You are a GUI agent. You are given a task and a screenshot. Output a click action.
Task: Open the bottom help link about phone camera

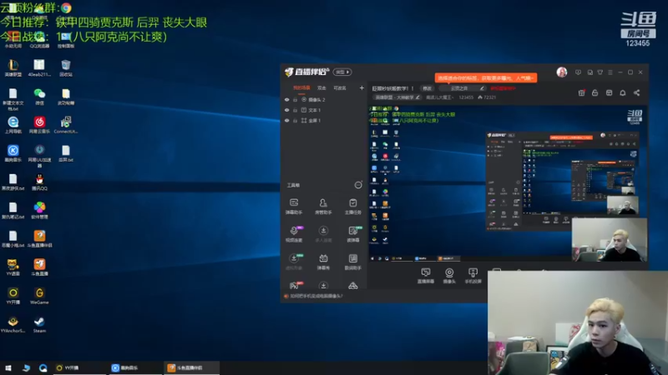(316, 296)
